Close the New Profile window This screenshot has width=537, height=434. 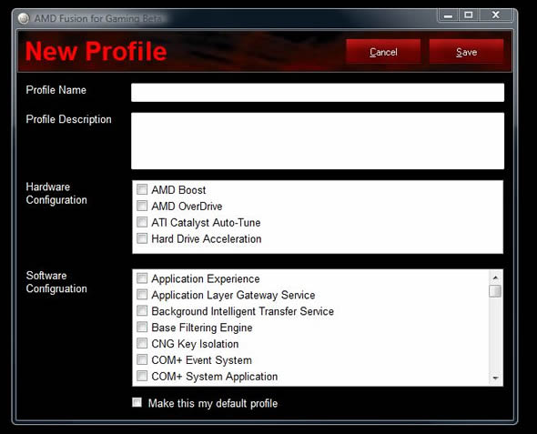click(496, 15)
